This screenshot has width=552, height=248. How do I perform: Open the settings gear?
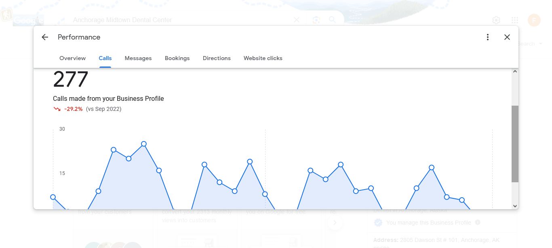[x=496, y=20]
